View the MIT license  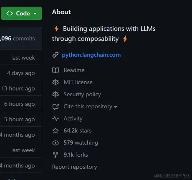(x=78, y=82)
